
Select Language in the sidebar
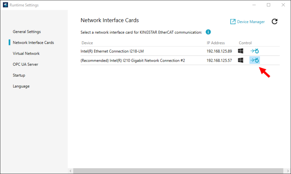[21, 86]
